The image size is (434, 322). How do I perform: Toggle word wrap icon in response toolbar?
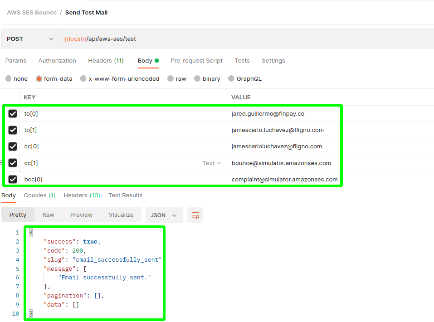point(195,215)
